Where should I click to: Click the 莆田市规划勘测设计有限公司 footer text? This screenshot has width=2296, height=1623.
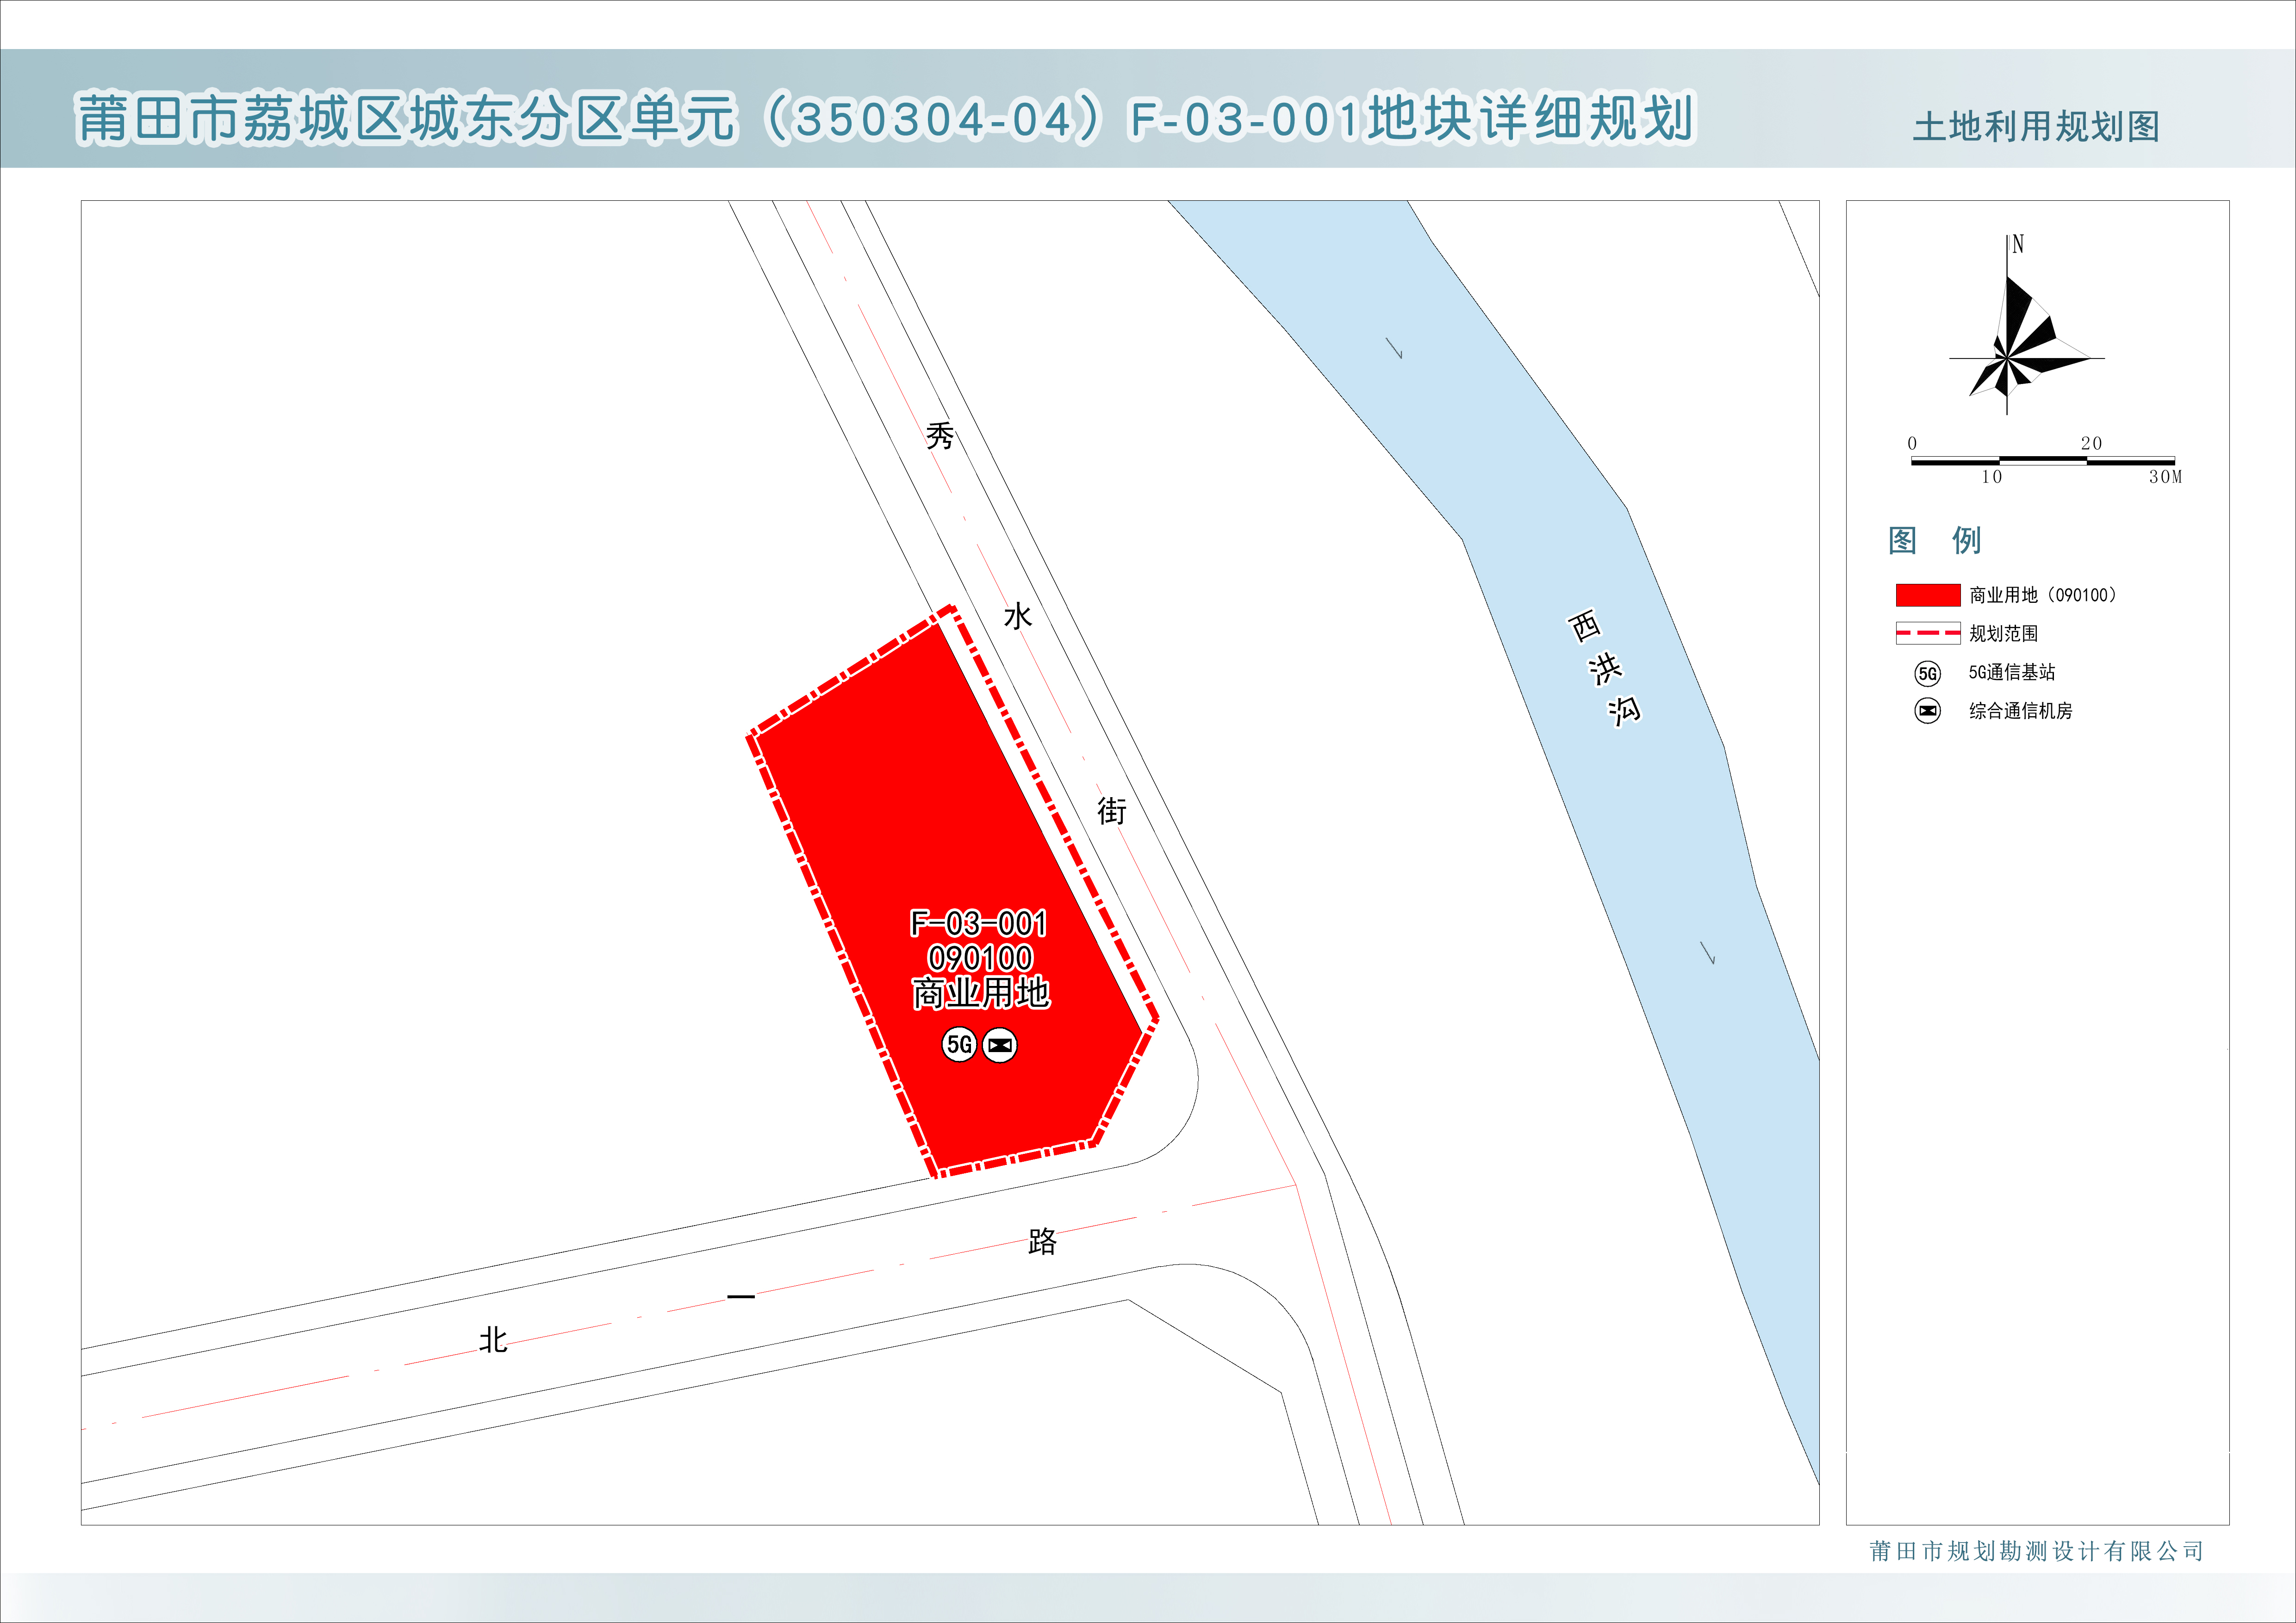pos(2036,1551)
